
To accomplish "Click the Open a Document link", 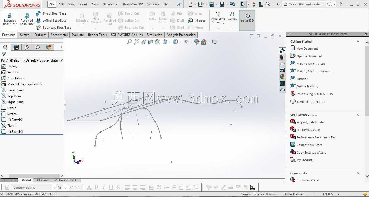I will tap(309, 56).
